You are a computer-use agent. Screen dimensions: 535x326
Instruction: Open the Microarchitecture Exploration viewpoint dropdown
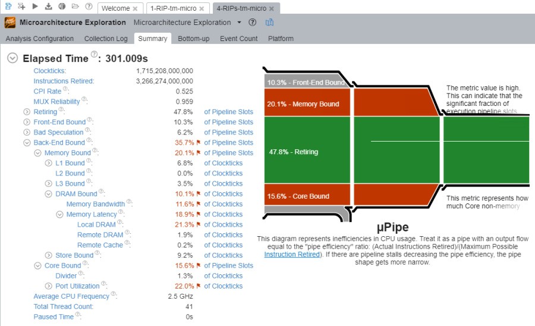(x=239, y=23)
